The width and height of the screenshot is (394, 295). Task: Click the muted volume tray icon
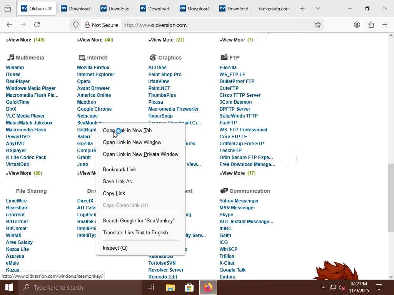[342, 287]
